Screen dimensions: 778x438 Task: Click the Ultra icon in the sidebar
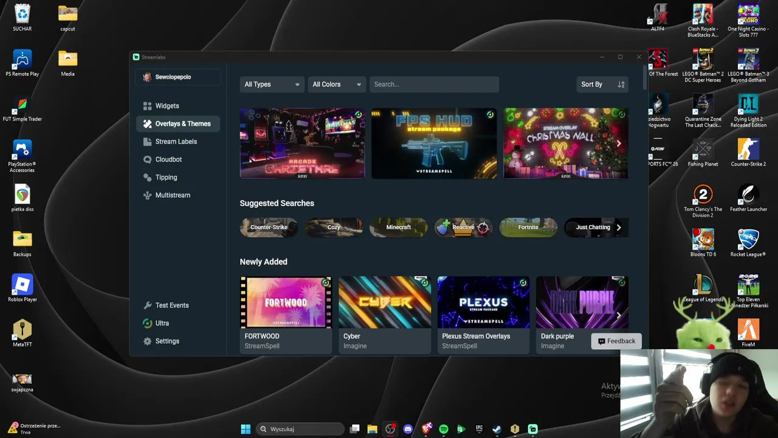click(x=147, y=323)
